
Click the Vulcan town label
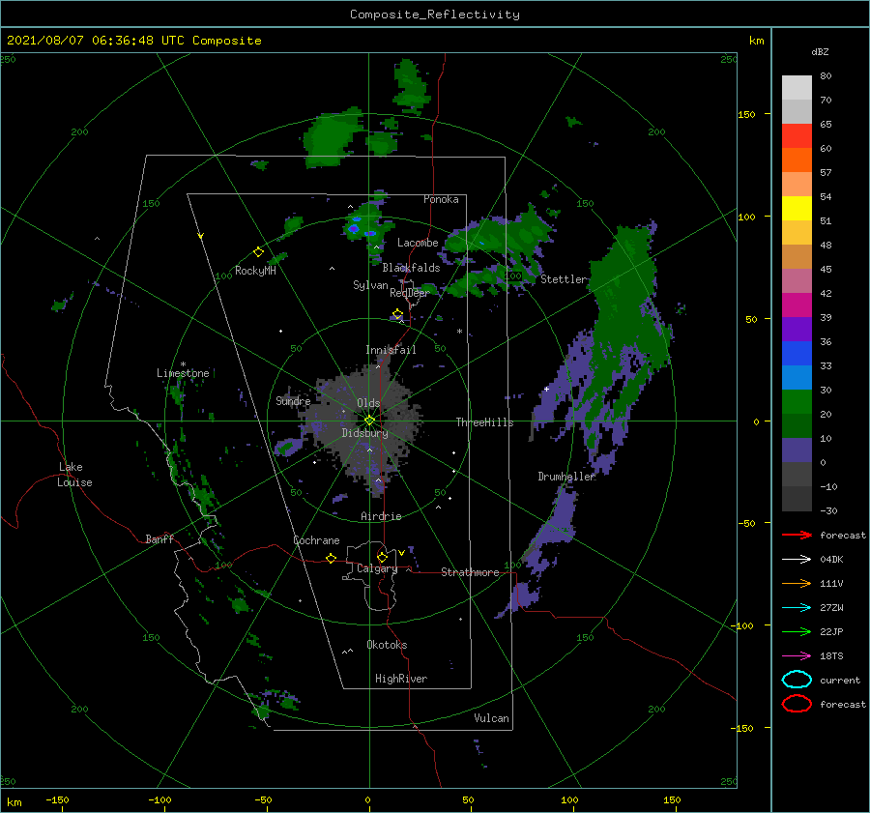click(491, 718)
